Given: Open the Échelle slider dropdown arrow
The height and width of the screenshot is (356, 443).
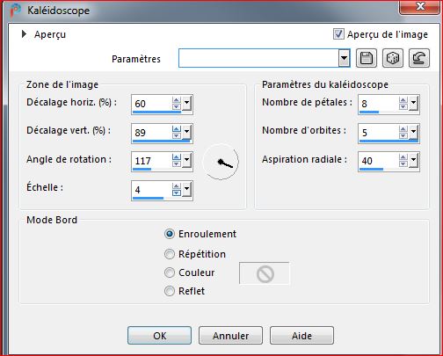Looking at the screenshot, I should point(186,190).
